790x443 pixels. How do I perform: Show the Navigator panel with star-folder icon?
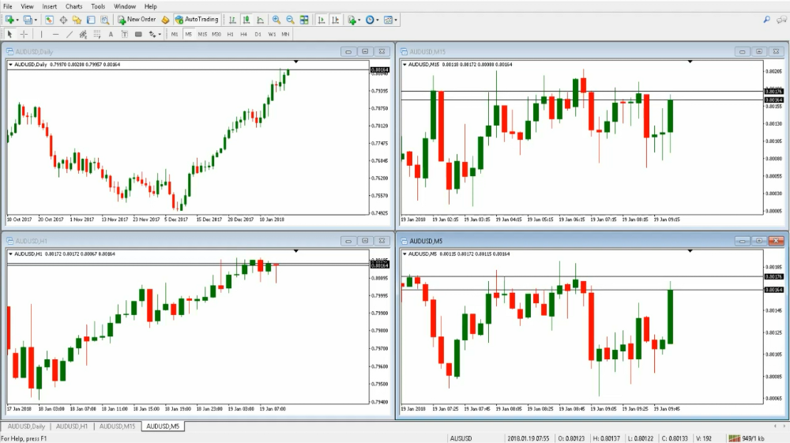coord(77,20)
